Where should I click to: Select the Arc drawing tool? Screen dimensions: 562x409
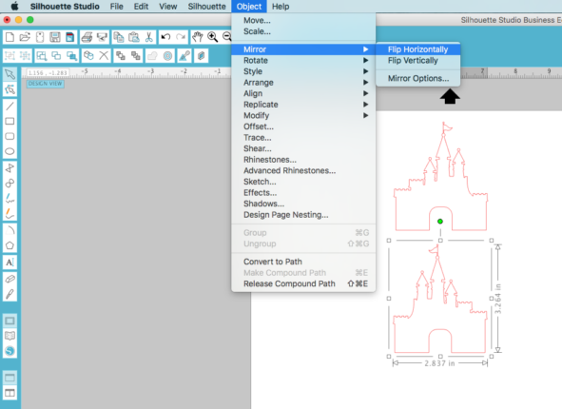[x=10, y=230]
